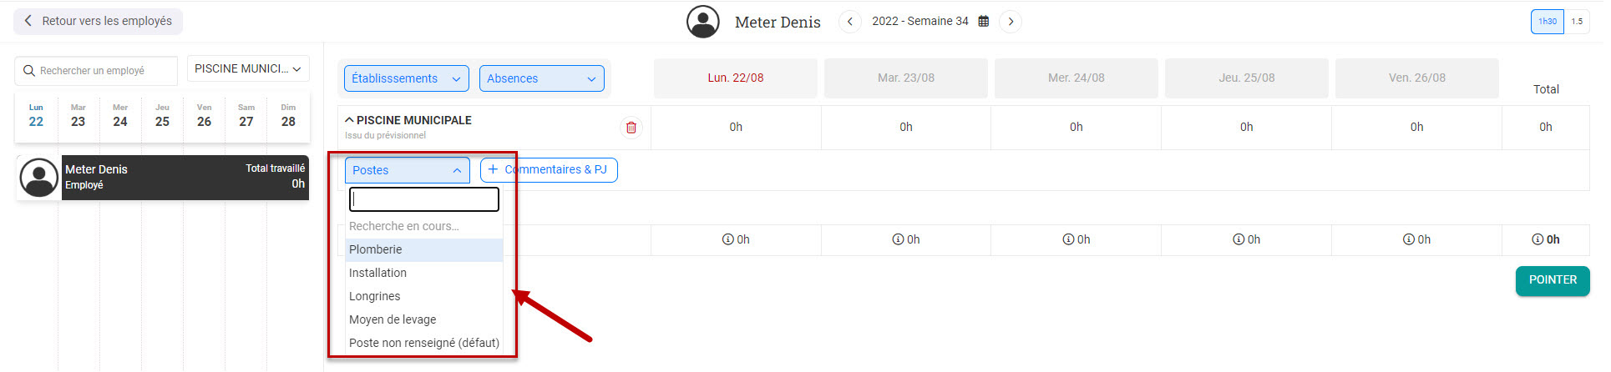Screen dimensions: 1611x372
Task: Collapse the PISCINE MUNICIPALE section chevron
Action: [349, 120]
